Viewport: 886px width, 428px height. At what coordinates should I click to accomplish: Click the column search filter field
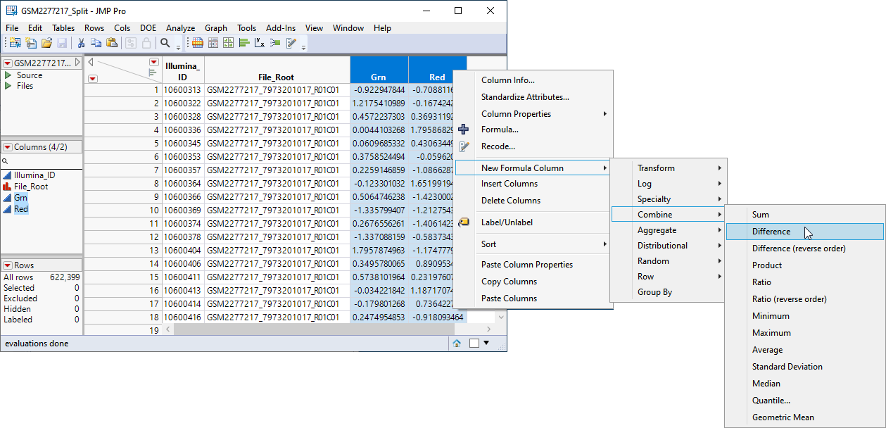pos(42,161)
